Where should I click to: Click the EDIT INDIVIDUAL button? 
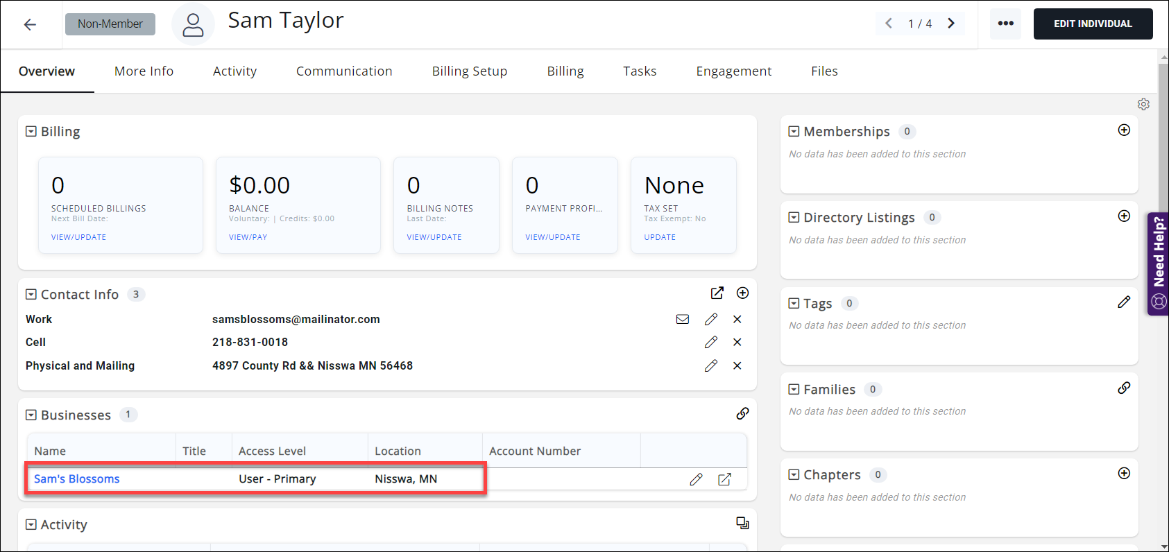point(1093,24)
